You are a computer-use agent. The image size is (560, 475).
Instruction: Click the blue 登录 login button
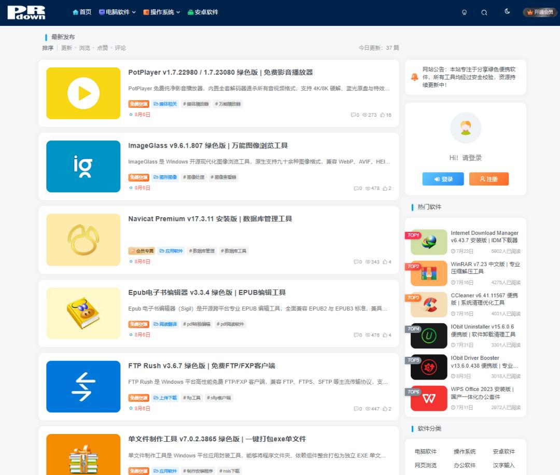(x=443, y=179)
